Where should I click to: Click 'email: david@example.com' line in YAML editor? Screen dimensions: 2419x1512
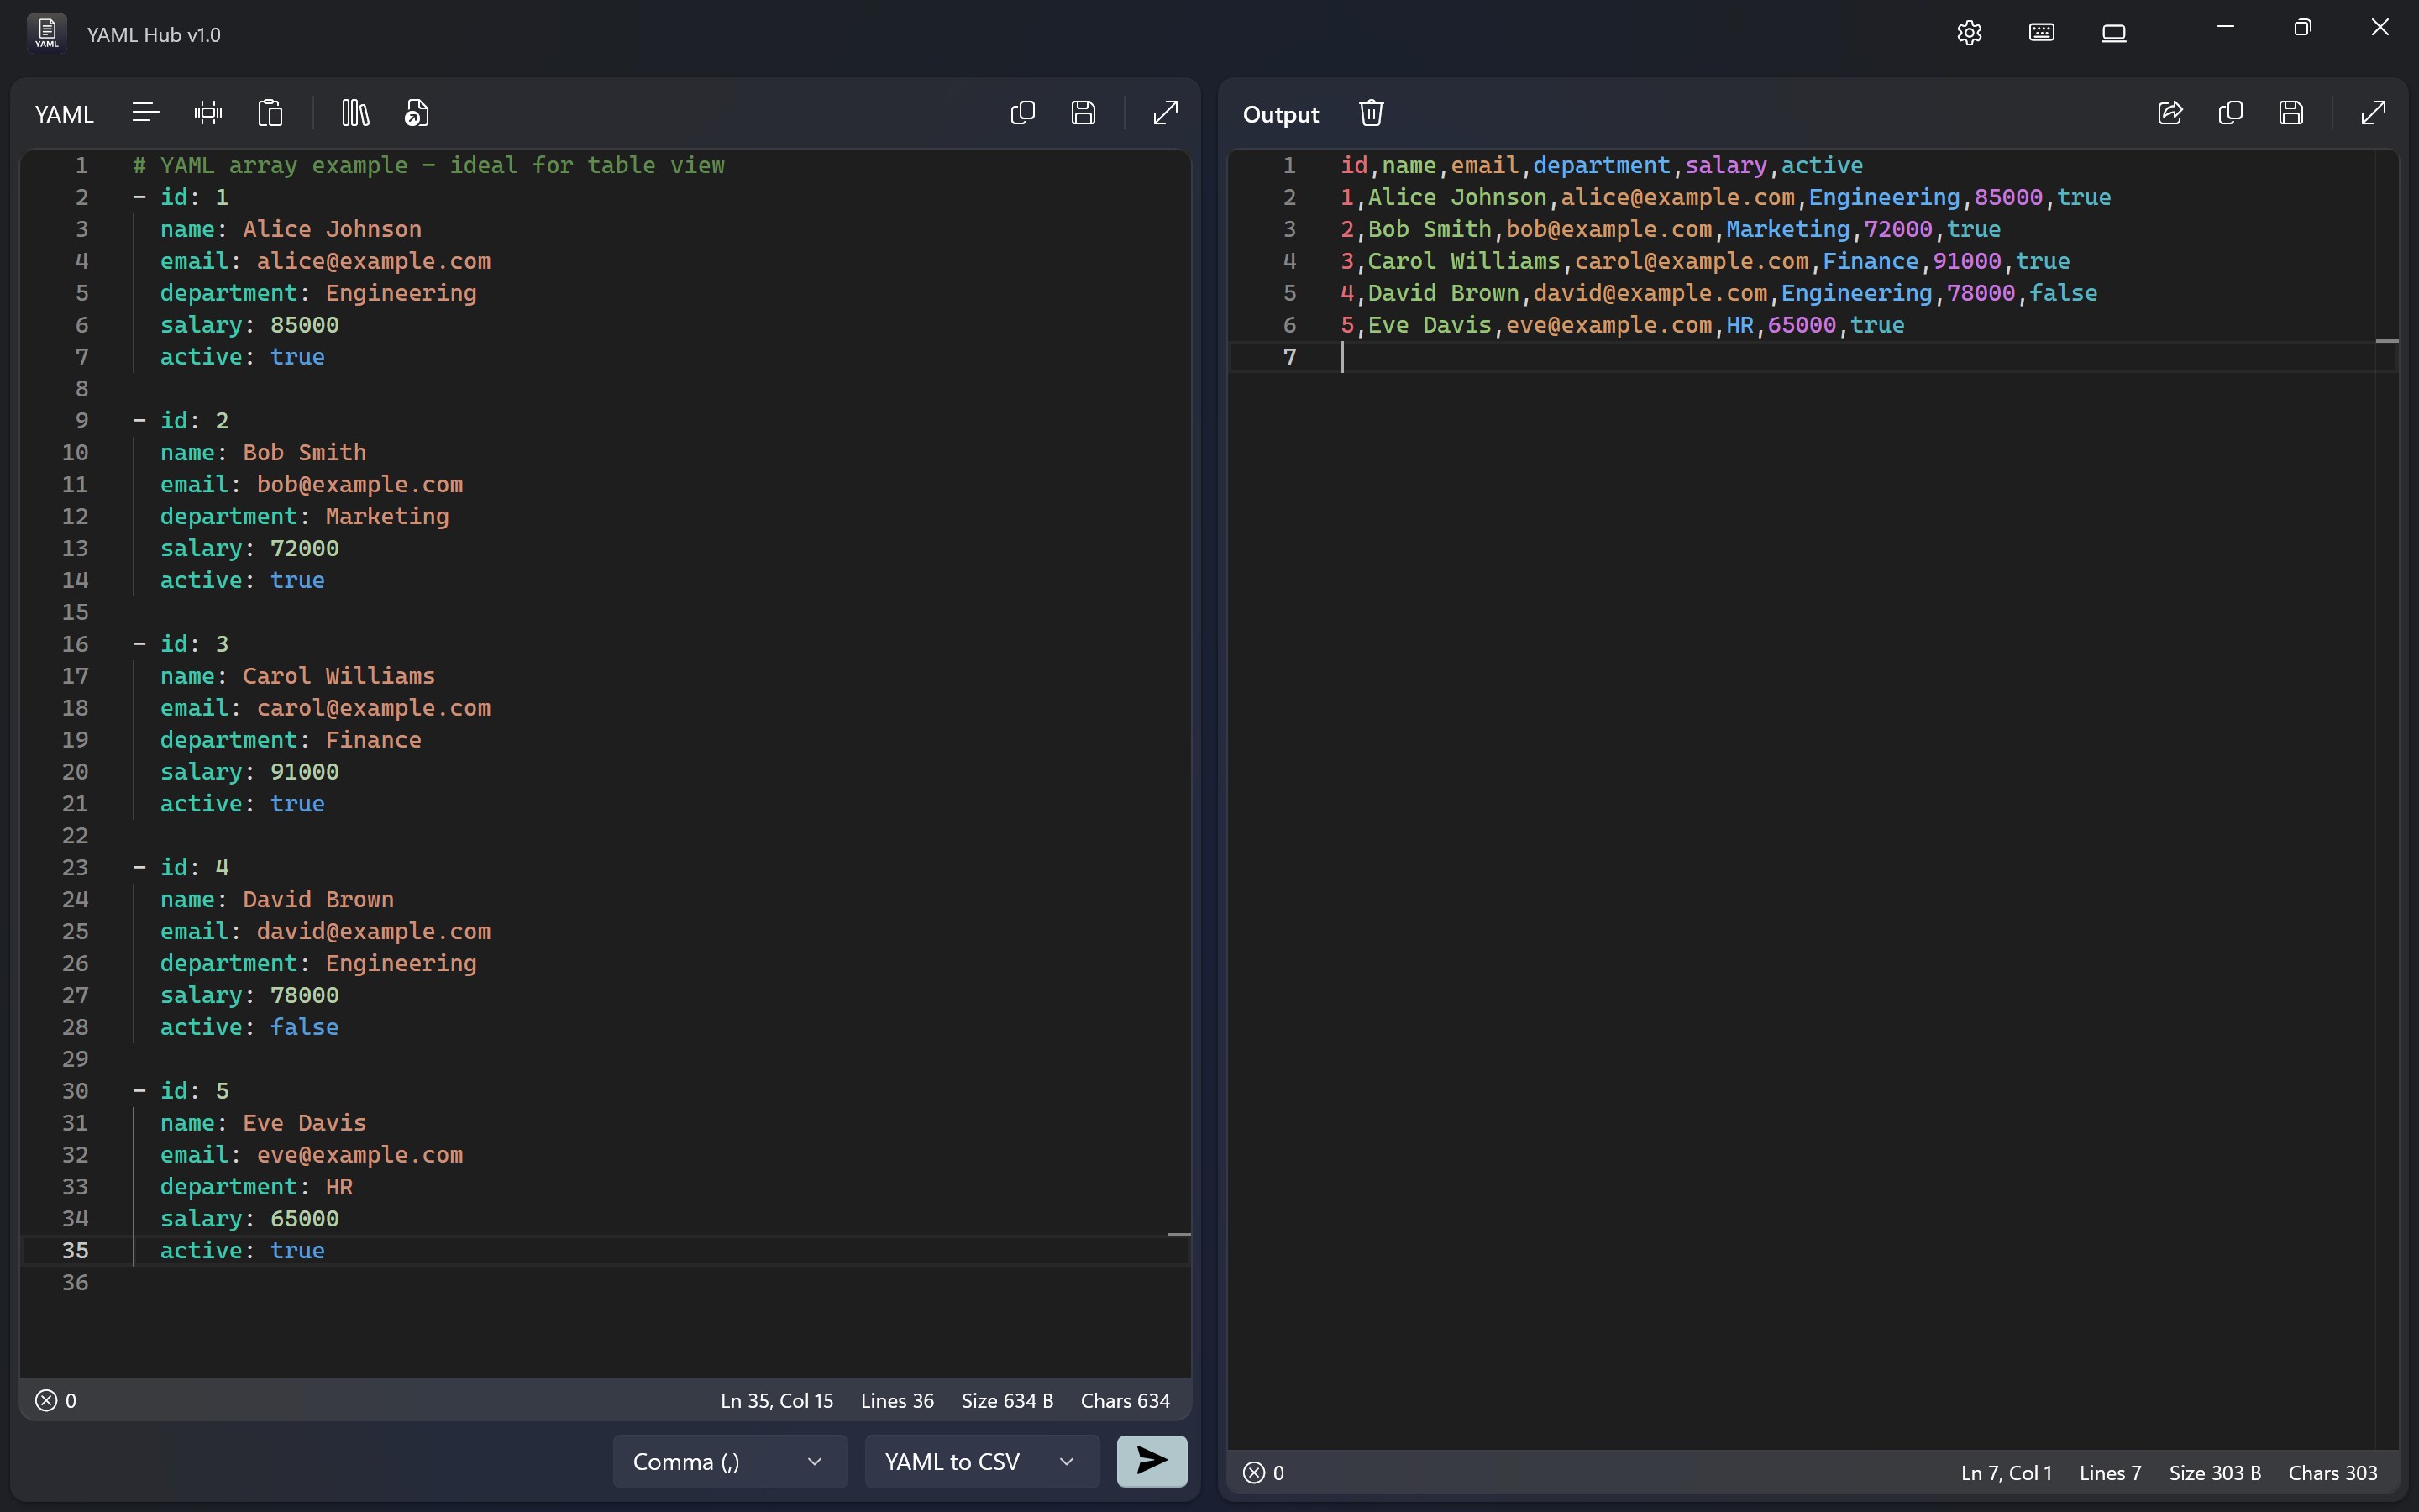[x=326, y=931]
